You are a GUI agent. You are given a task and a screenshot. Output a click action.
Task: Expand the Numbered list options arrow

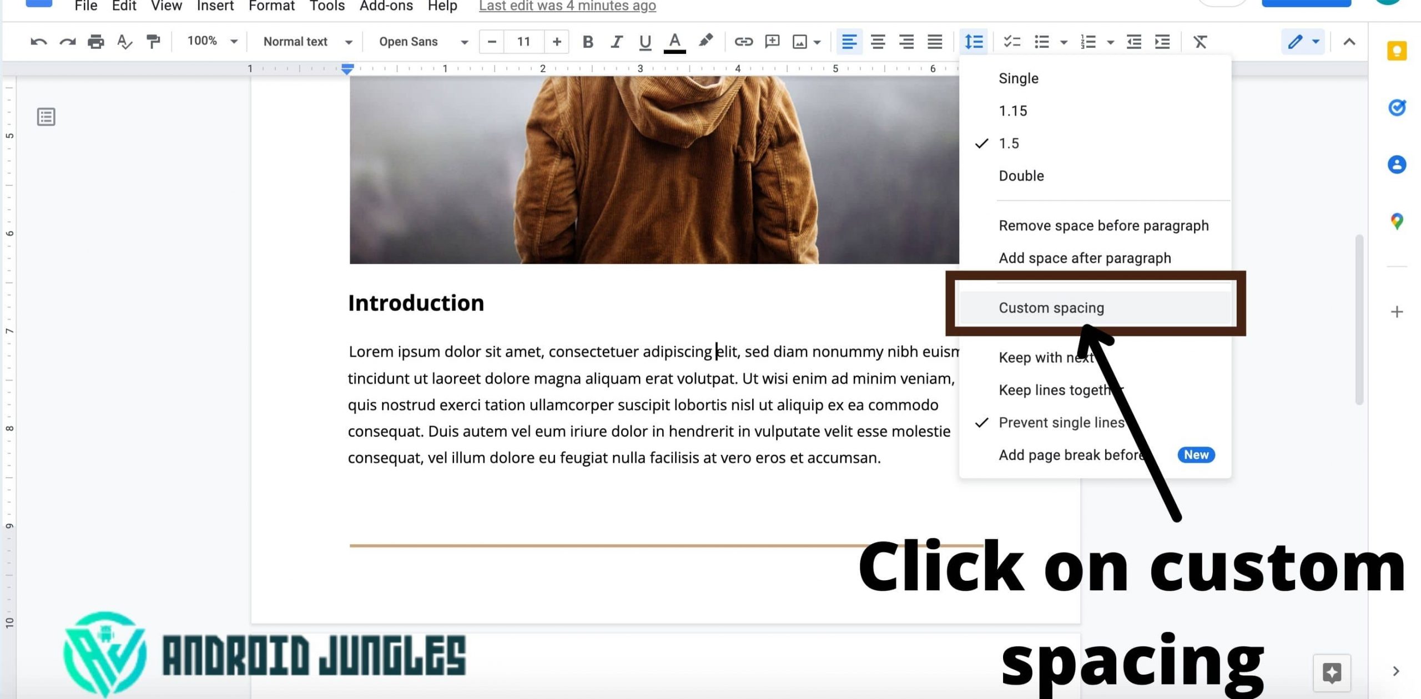[1111, 42]
